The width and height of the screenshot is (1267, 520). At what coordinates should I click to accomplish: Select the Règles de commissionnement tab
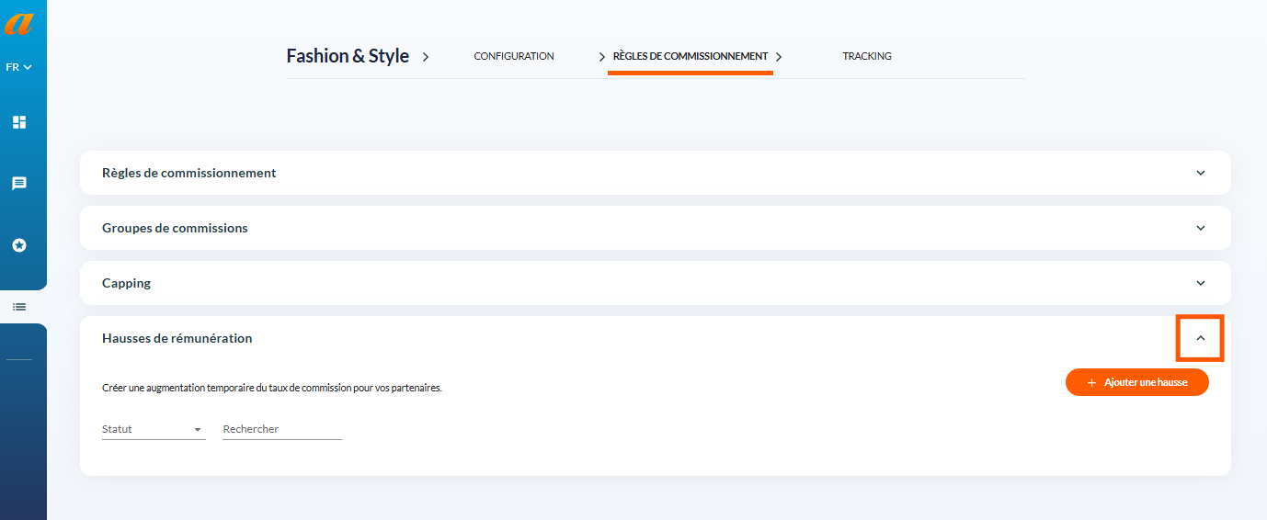pyautogui.click(x=691, y=56)
